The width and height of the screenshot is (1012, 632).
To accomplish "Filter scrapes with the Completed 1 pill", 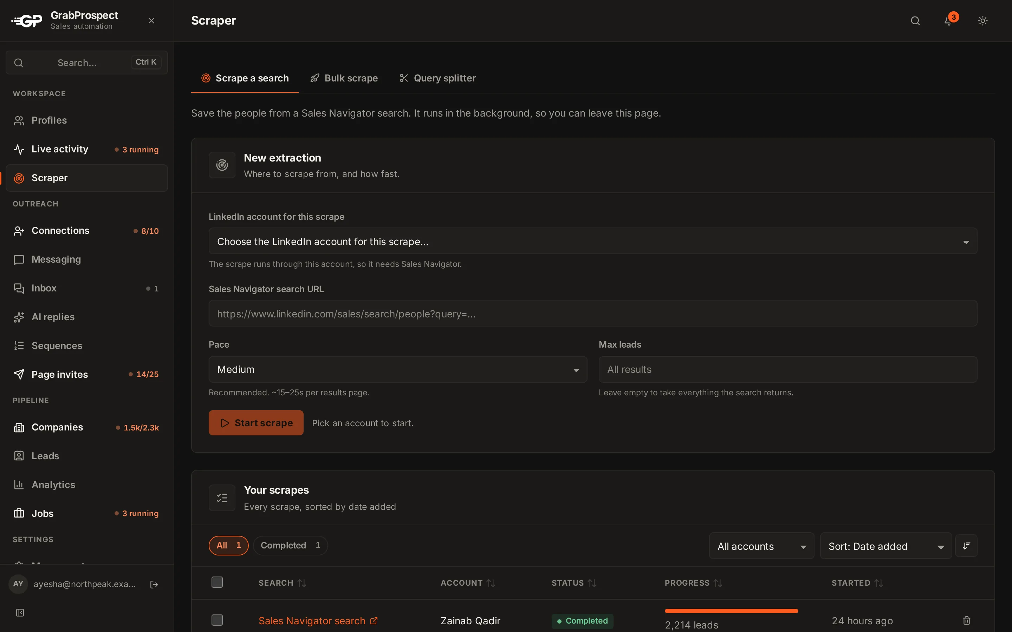I will [x=290, y=545].
